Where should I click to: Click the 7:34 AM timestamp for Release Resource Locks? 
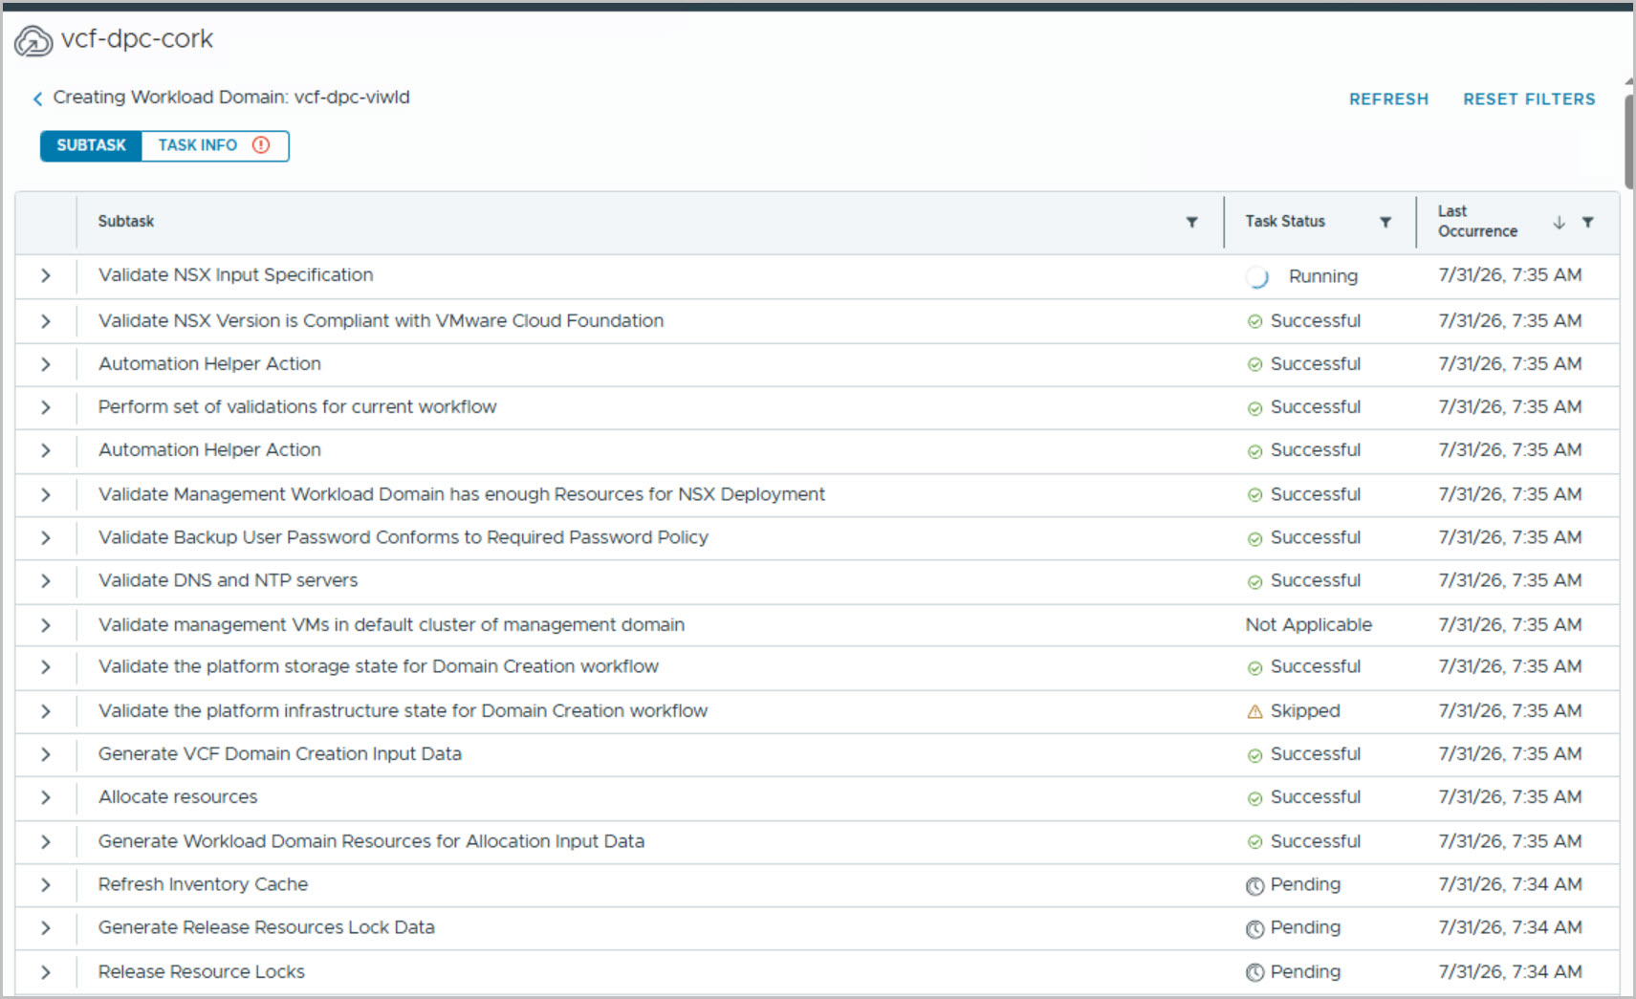1510,972
